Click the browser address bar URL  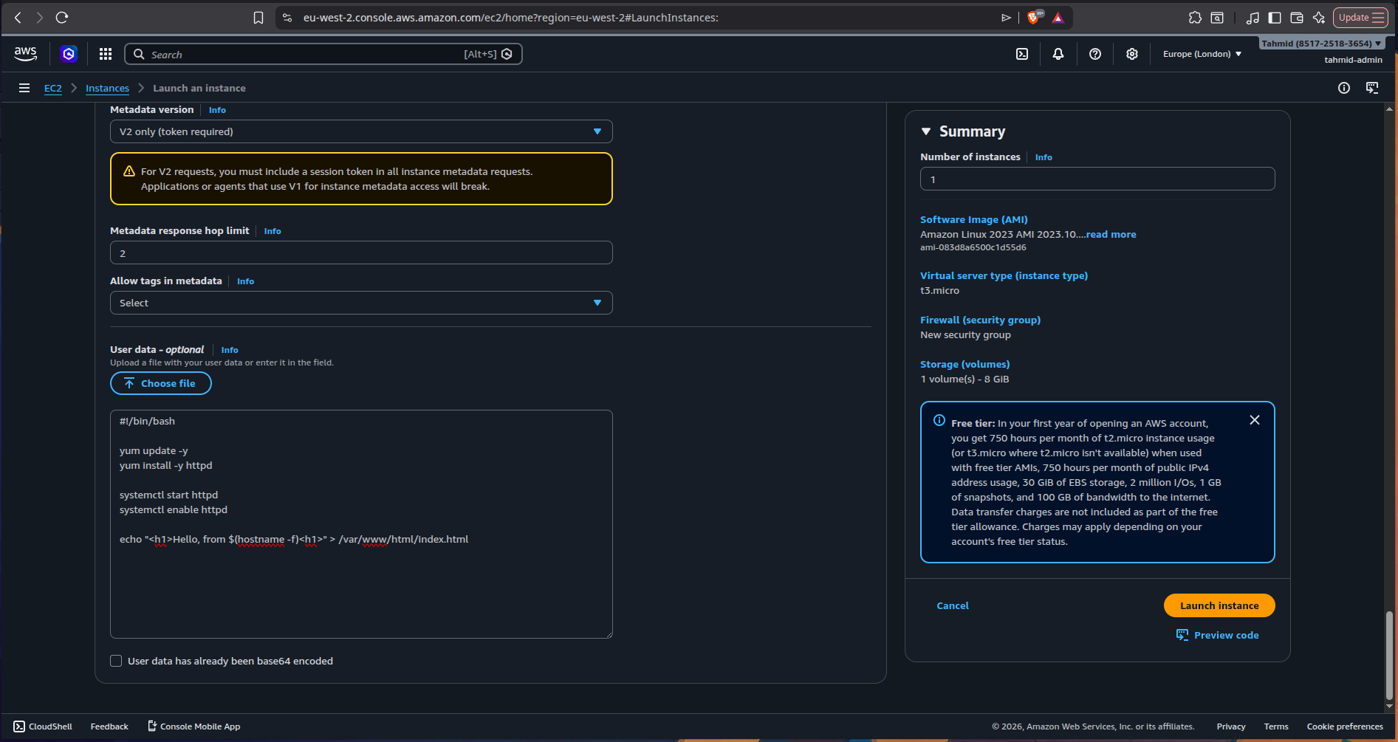510,18
